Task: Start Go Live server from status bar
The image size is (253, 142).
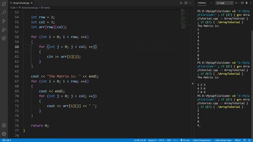Action: [x=185, y=140]
